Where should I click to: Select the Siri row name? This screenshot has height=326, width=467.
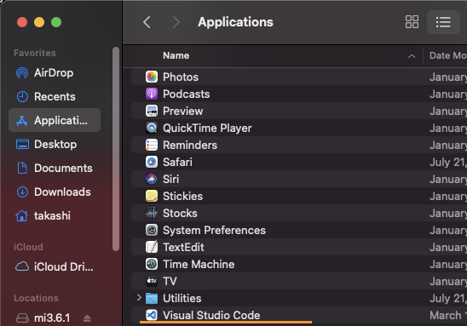[x=171, y=179]
